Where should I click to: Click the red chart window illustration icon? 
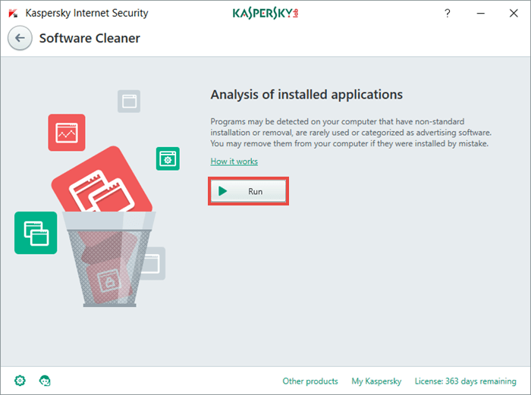click(x=67, y=133)
